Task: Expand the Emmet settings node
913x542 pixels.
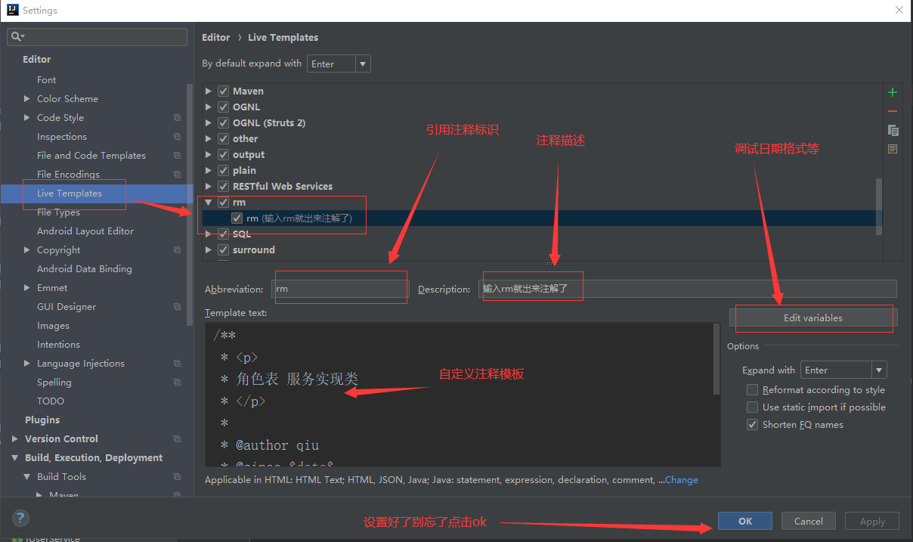Action: click(x=27, y=288)
